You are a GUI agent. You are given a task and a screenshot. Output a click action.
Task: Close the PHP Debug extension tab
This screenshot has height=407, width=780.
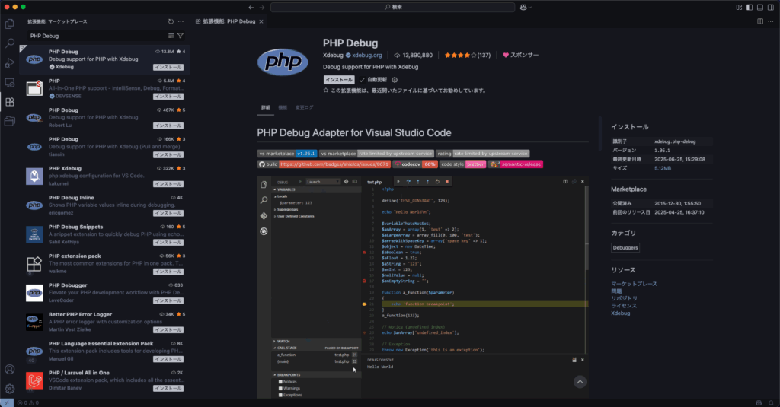pos(261,21)
